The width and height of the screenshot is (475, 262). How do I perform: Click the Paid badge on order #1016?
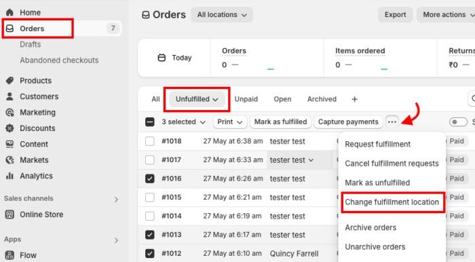(x=456, y=179)
